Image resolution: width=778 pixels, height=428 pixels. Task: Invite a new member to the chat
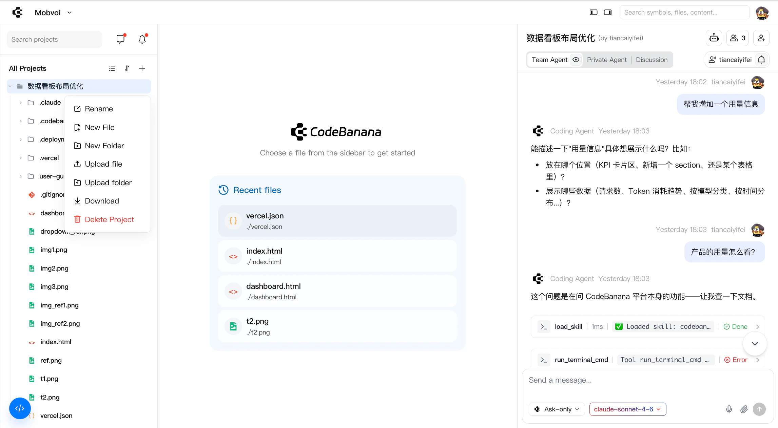click(x=761, y=38)
